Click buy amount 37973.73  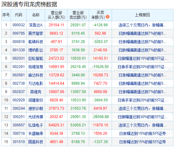[56, 109]
